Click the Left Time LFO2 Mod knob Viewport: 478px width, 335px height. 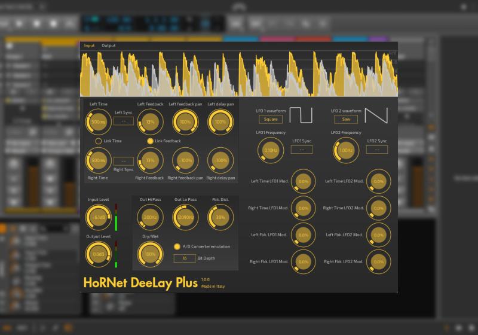379,181
